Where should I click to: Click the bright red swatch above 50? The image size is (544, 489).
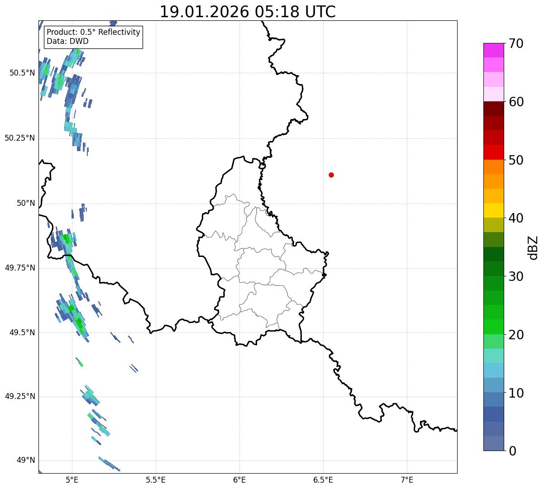493,152
